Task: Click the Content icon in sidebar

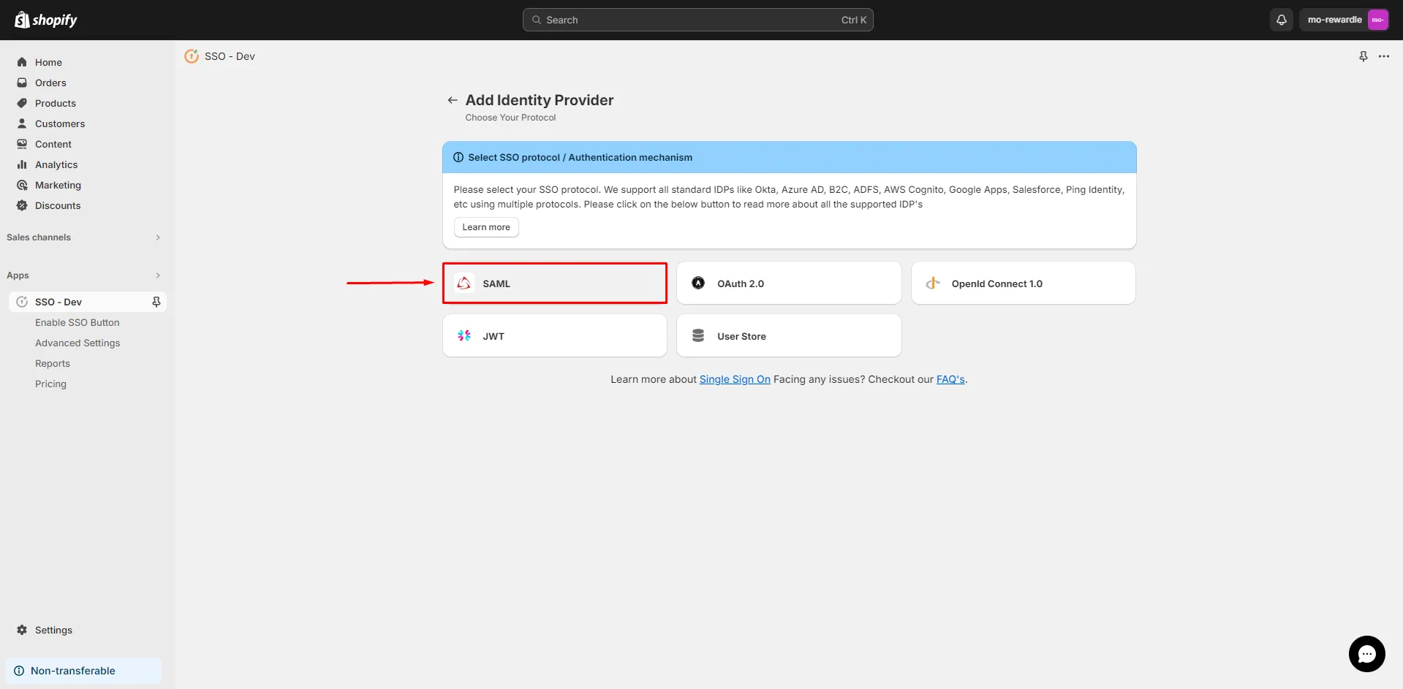Action: point(22,144)
